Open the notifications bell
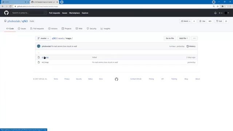 tap(215, 13)
